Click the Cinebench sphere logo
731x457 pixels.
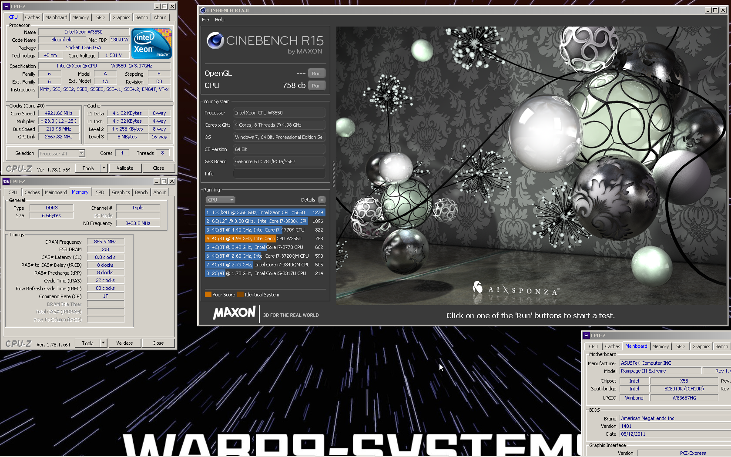[215, 40]
